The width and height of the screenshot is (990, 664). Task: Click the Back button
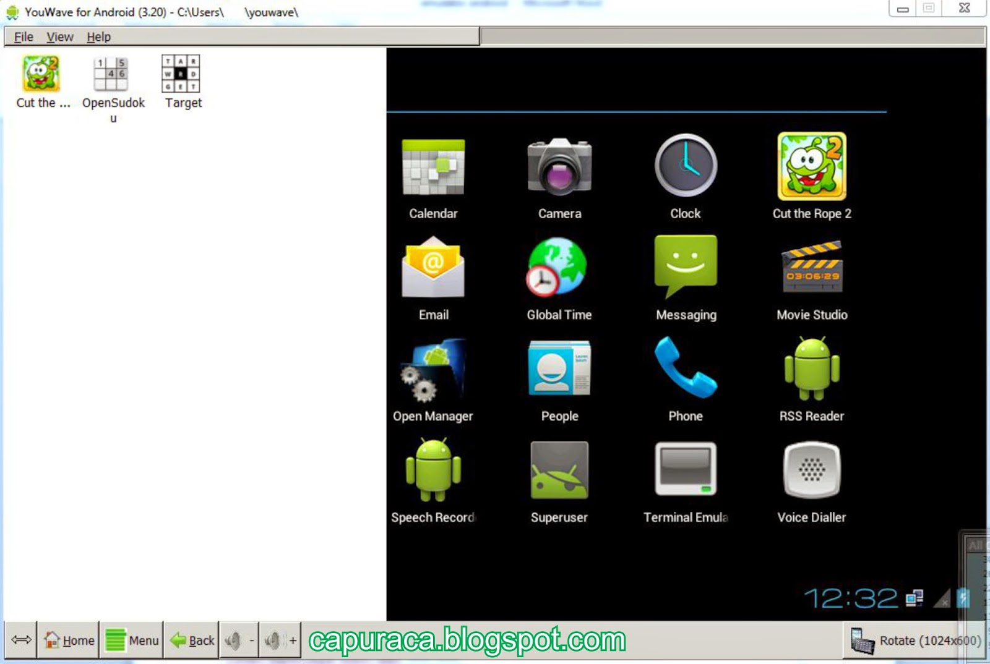click(x=192, y=640)
